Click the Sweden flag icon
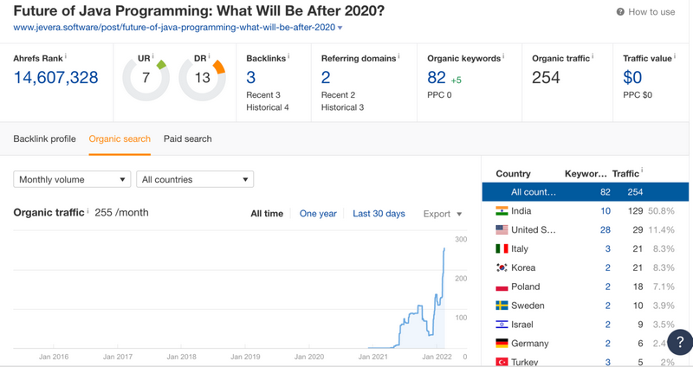Screen dimensions: 693x367 tap(502, 306)
